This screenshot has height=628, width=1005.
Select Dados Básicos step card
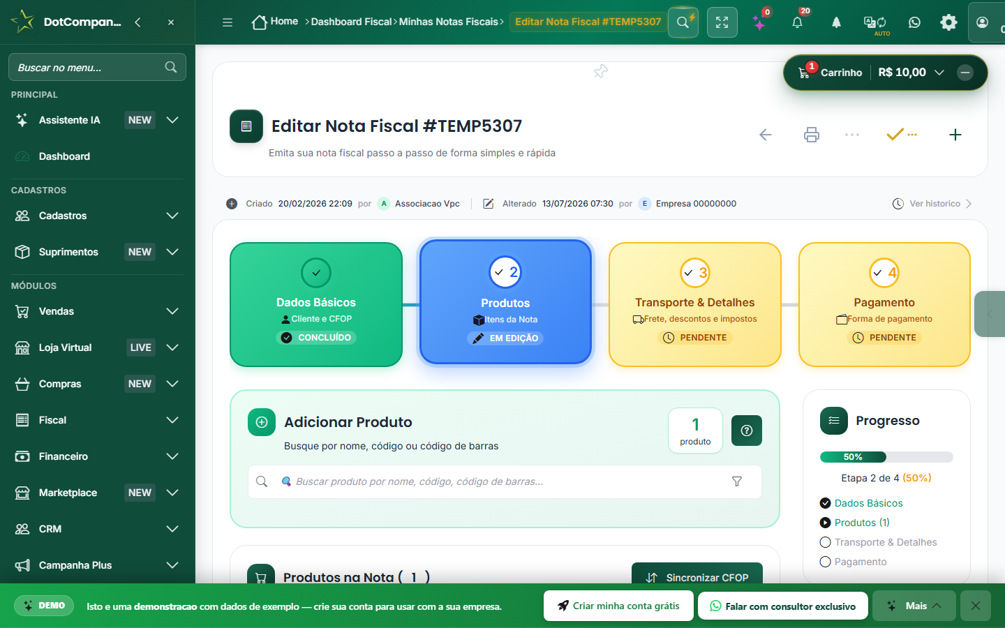pos(316,304)
